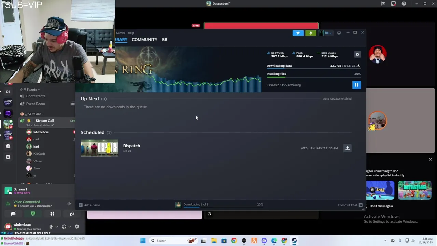
Task: Open the 8 Ball Pool activity thumbnail
Action: pos(380,190)
